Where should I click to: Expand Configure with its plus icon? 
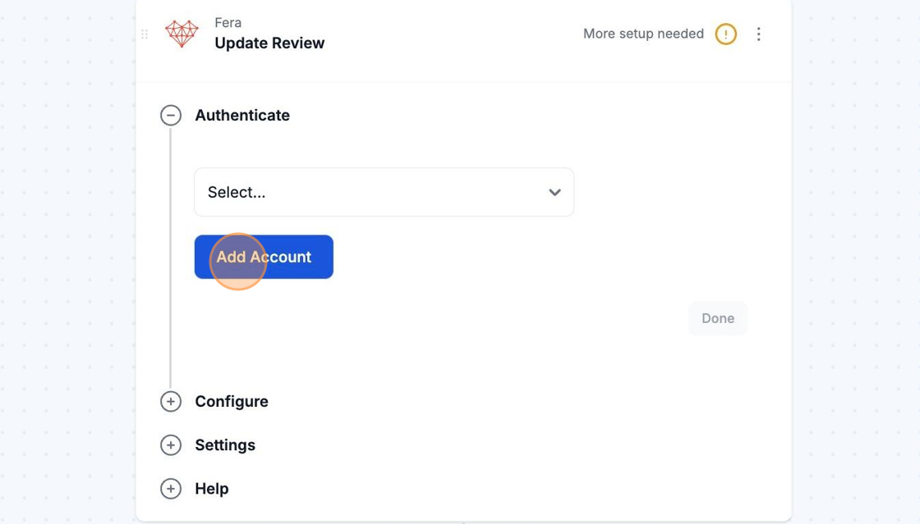[171, 402]
